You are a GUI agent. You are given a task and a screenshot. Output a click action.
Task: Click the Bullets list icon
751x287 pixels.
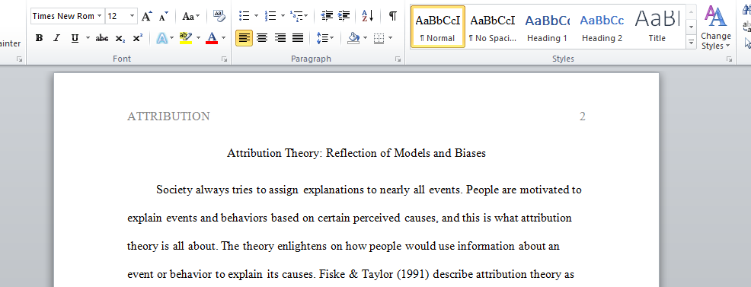coord(244,16)
